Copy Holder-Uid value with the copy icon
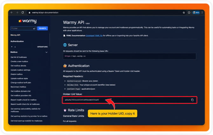 (192, 100)
